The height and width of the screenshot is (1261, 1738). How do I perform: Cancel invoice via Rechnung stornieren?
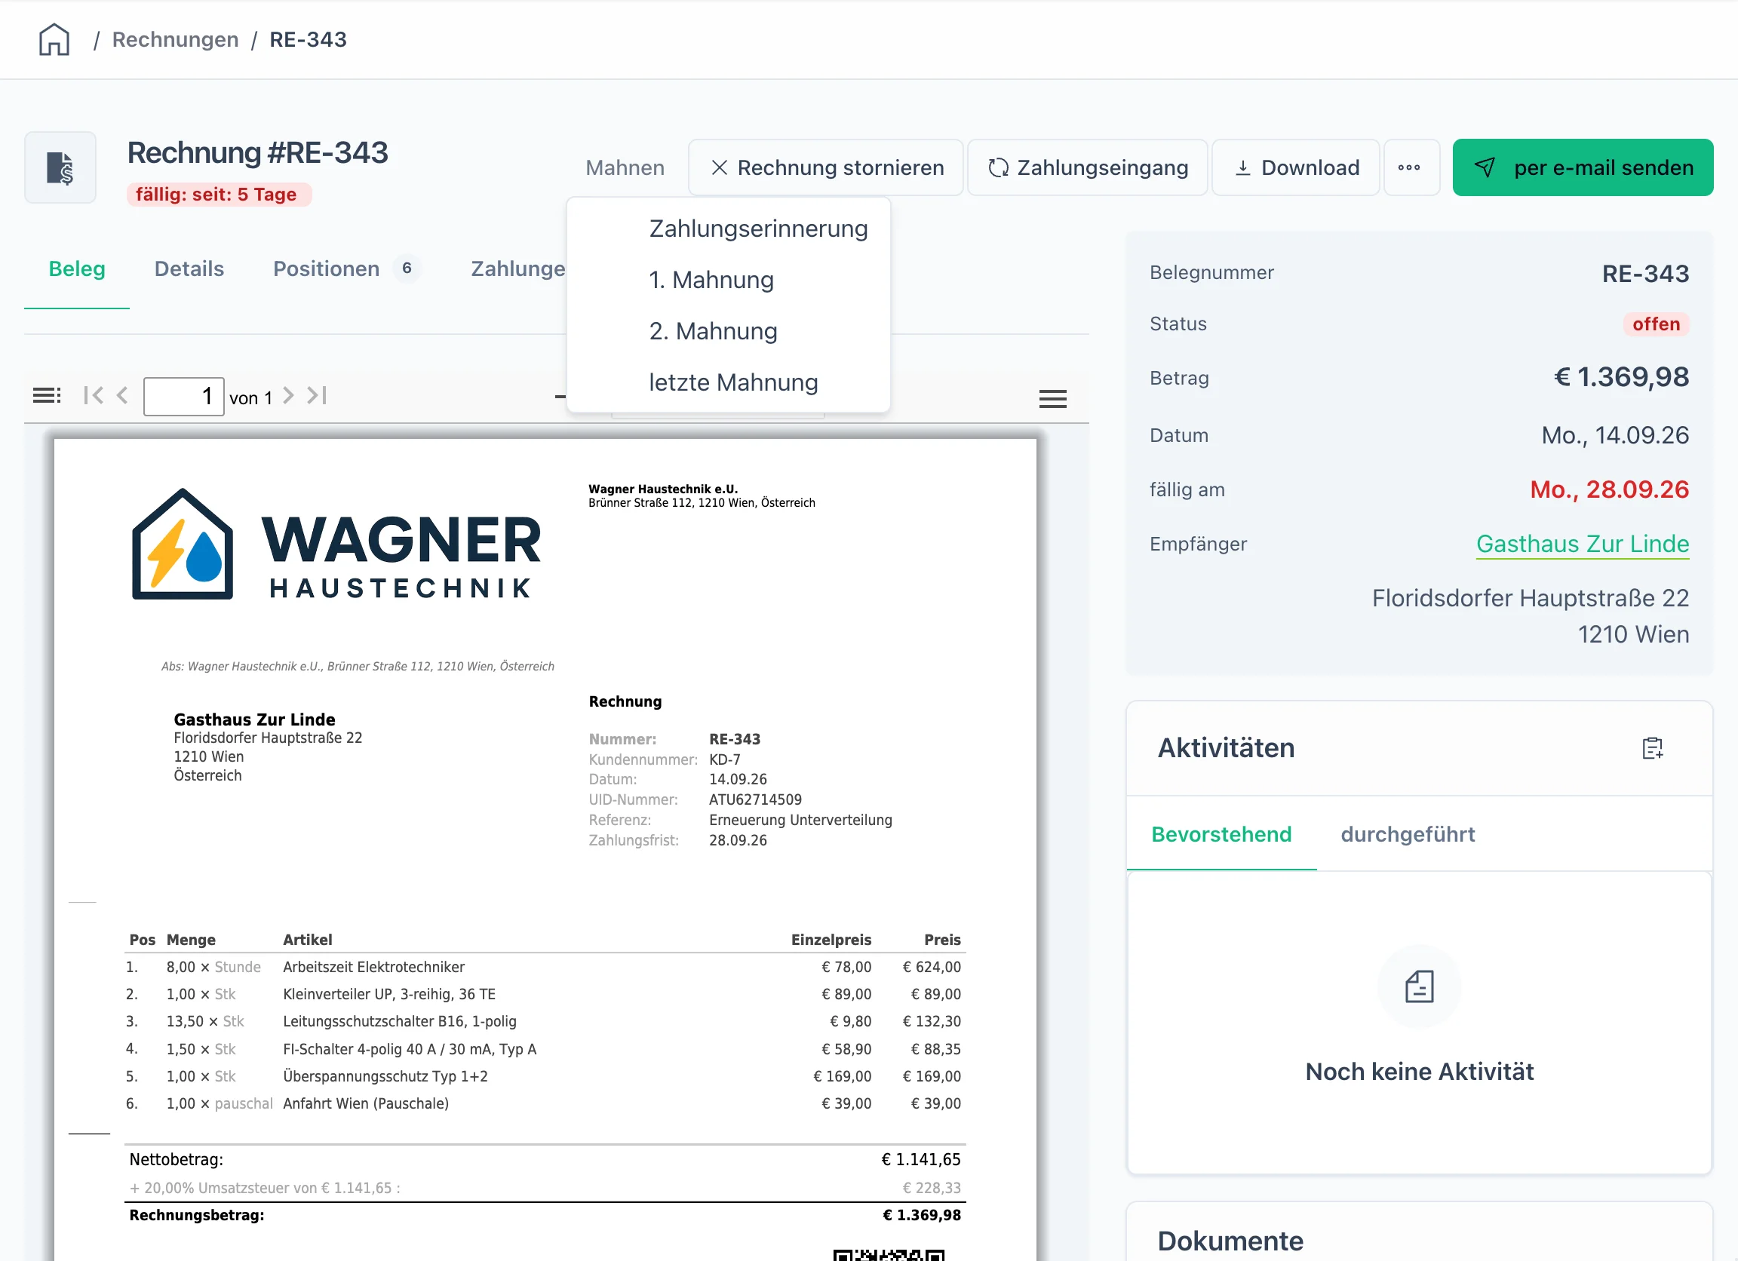point(826,167)
